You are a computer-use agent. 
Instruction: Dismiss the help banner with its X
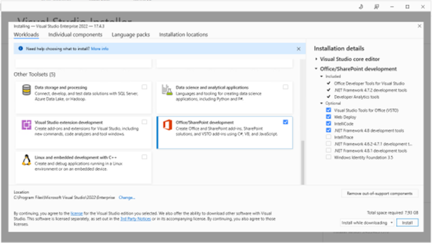pyautogui.click(x=299, y=49)
